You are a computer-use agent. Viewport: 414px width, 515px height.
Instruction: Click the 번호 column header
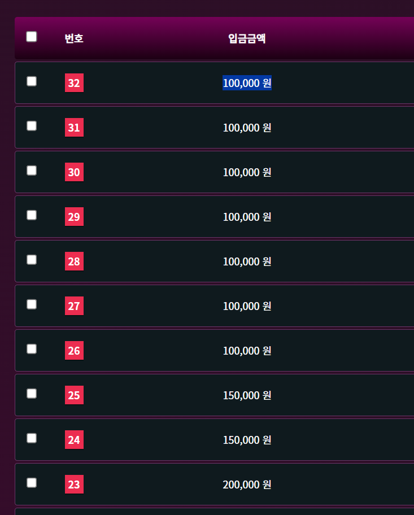coord(74,38)
